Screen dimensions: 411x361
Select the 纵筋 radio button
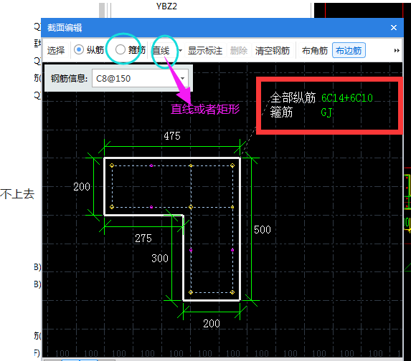click(x=79, y=49)
